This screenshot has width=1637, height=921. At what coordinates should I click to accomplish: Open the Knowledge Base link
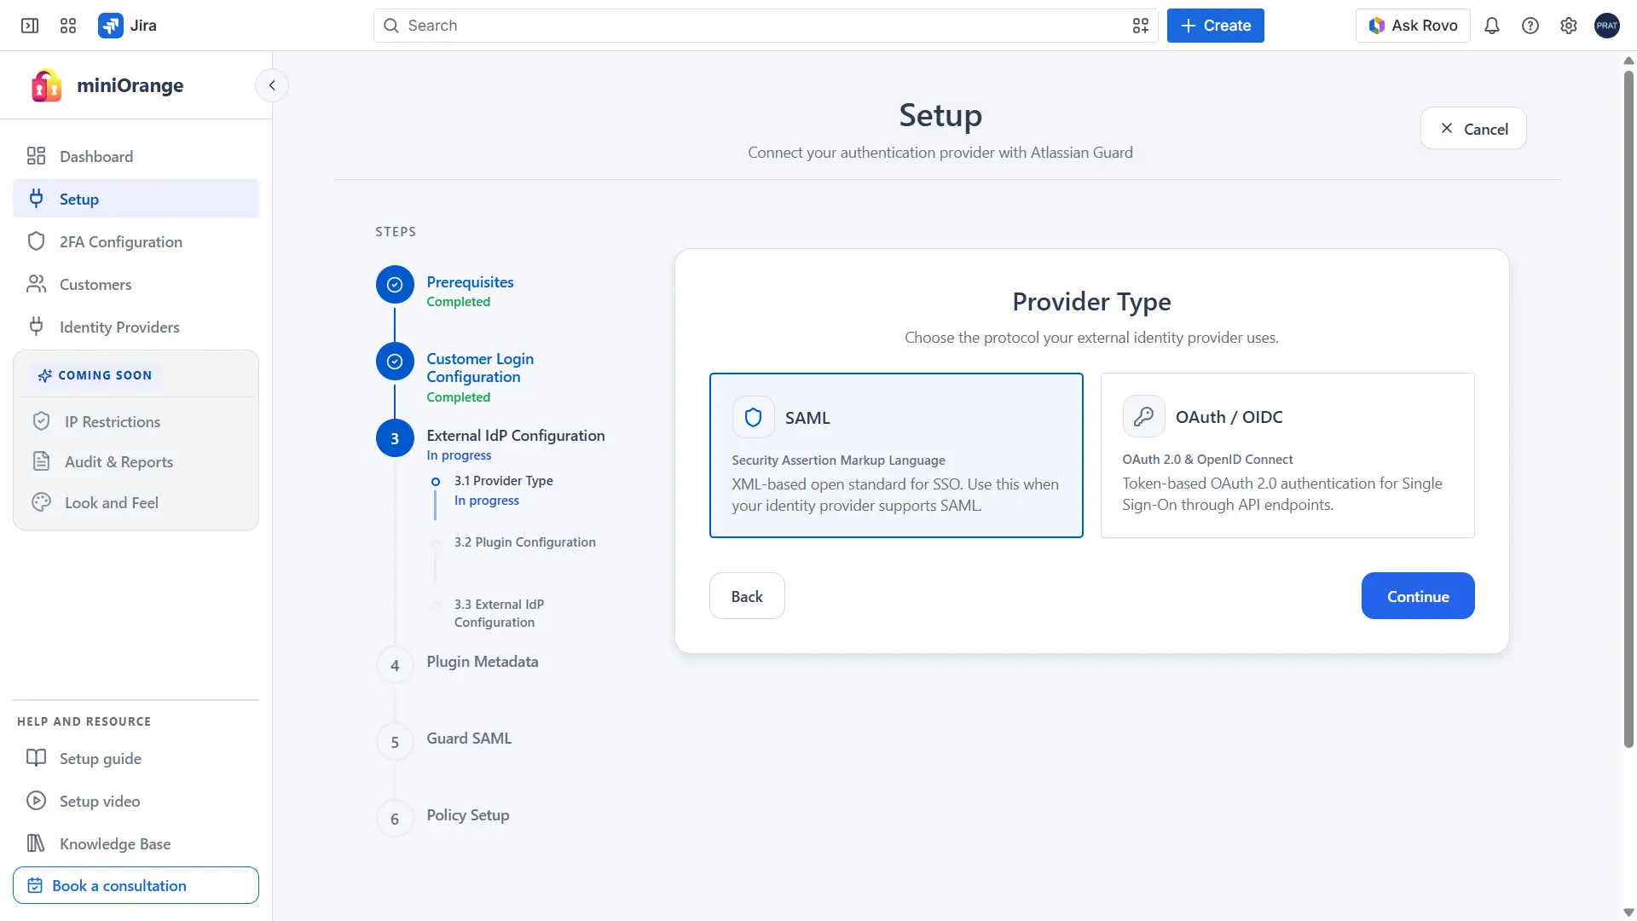coord(136,843)
